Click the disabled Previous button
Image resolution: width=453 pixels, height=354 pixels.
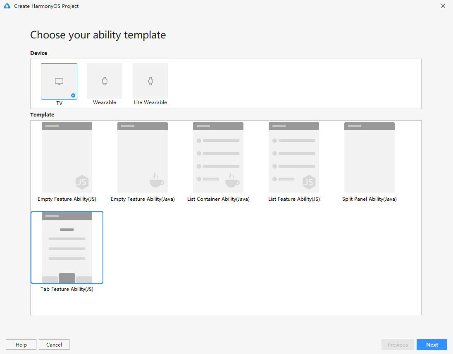[x=398, y=344]
